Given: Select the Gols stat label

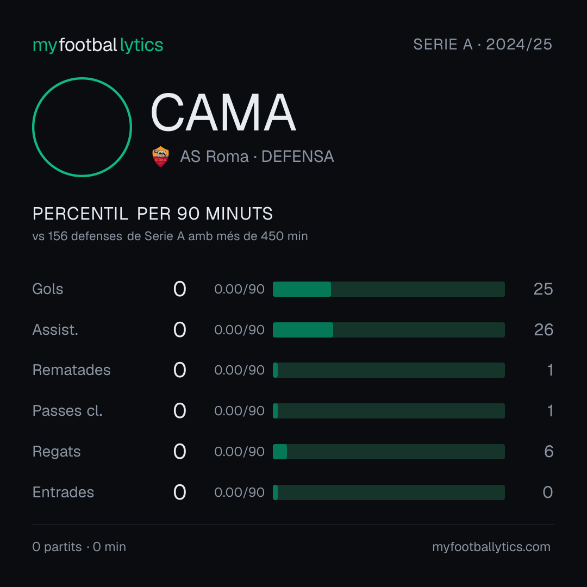Looking at the screenshot, I should click(47, 289).
